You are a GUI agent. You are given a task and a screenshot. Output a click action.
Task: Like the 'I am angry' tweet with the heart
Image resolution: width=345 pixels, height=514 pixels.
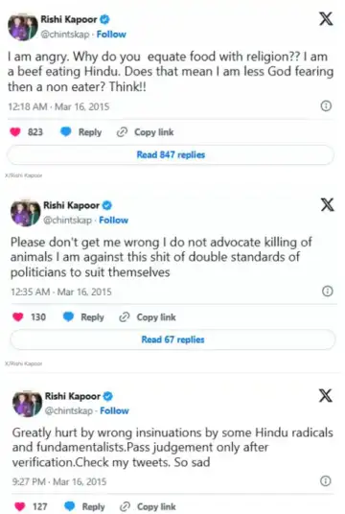(x=15, y=131)
